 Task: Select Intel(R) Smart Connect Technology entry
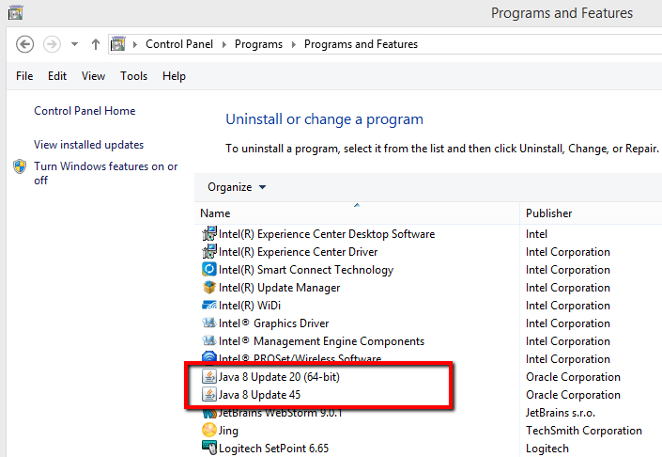[306, 270]
